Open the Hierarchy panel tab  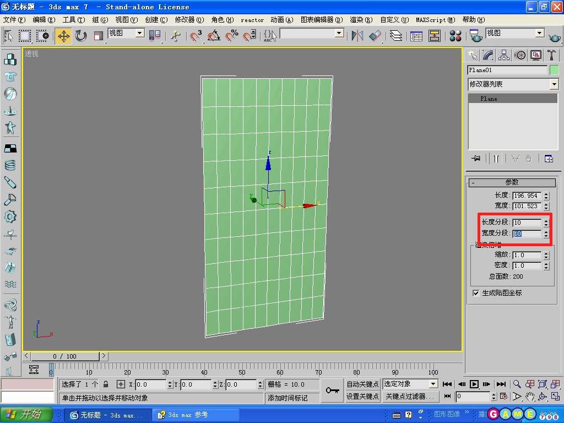click(x=504, y=55)
